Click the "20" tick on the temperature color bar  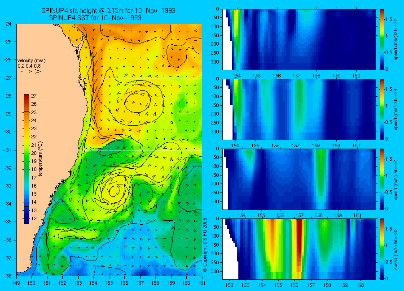34,153
